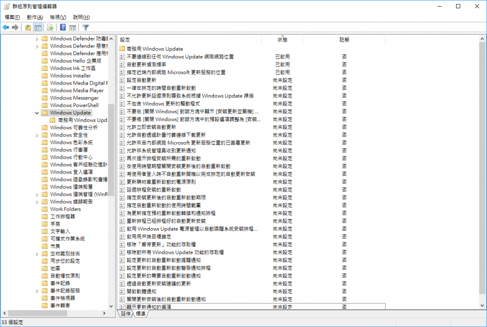
Task: Select policy 指定近端內部網路 Microsoft 更新服務的位置
Action: tap(176, 72)
